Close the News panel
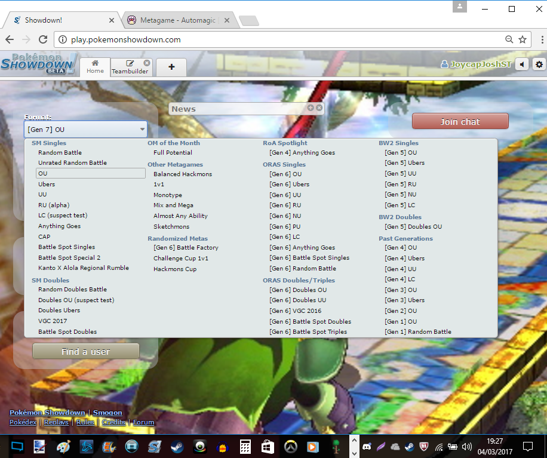The image size is (547, 458). point(319,108)
